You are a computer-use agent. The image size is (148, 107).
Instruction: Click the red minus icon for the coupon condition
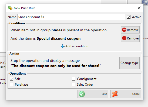tap(124, 38)
